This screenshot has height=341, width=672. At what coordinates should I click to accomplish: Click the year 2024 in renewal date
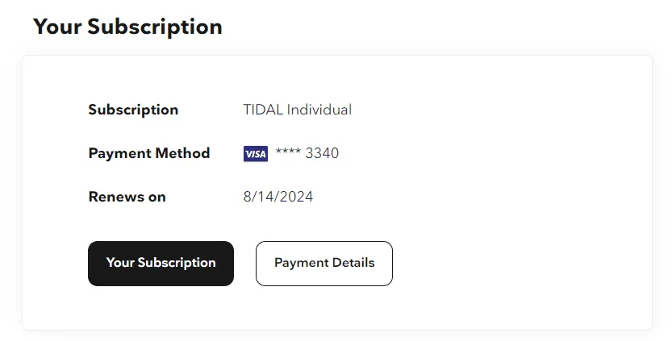click(296, 197)
